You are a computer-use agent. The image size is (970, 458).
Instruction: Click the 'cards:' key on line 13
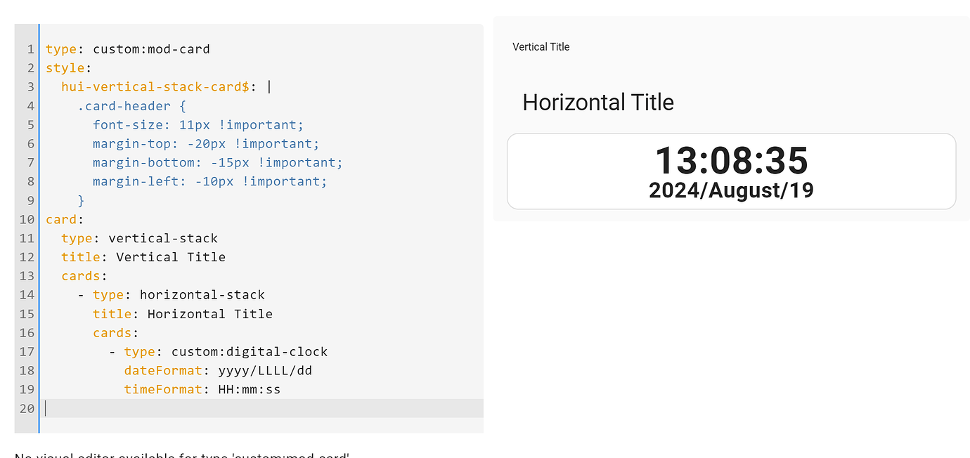pos(81,275)
